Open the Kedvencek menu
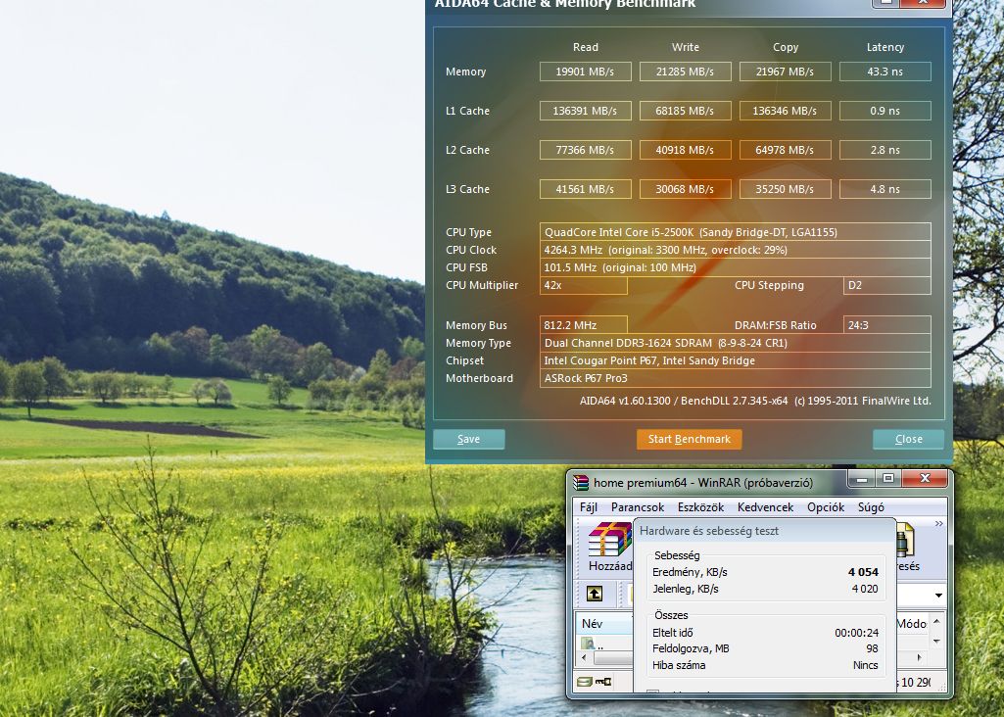The height and width of the screenshot is (717, 1004). click(x=765, y=507)
